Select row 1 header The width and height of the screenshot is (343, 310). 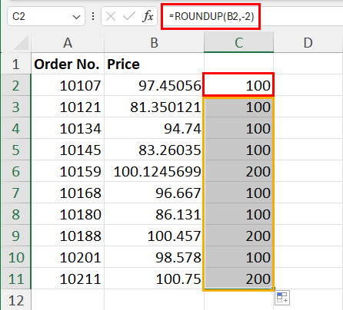(16, 64)
